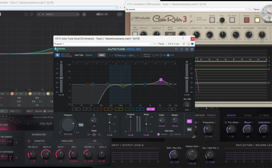Choose External side chain option

172,134
